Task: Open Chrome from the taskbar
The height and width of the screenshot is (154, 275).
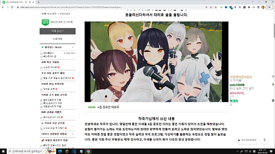Action: tap(88, 151)
